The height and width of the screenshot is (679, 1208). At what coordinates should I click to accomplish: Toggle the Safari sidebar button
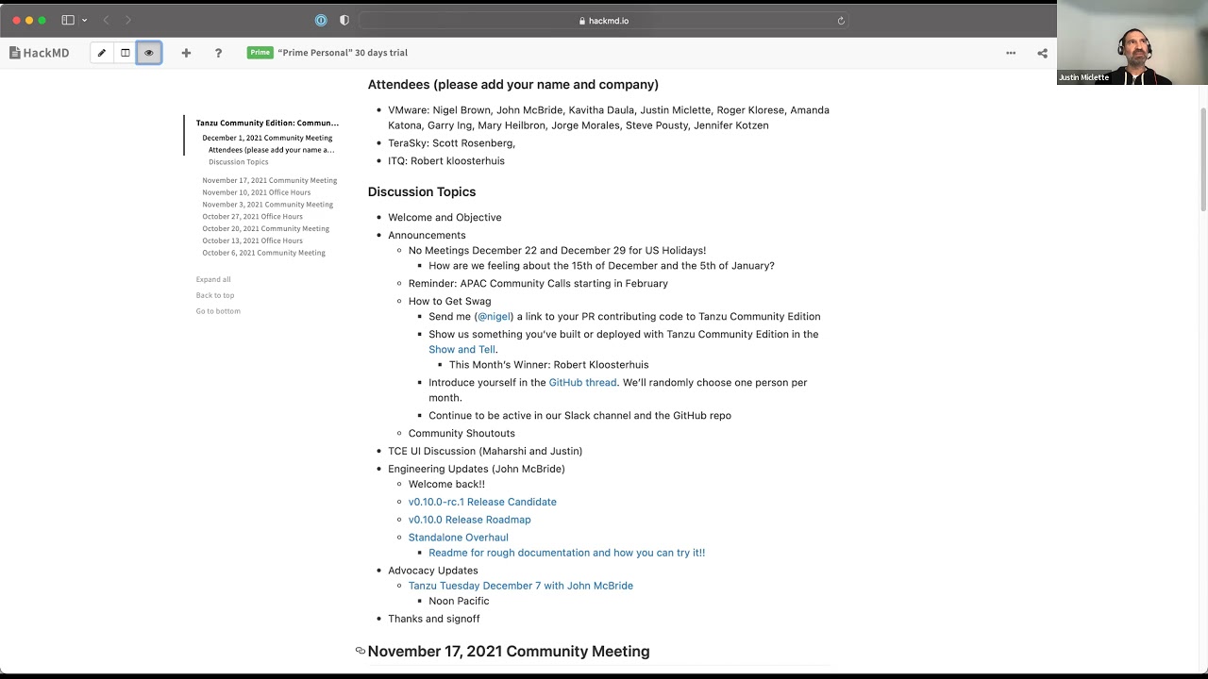click(68, 20)
